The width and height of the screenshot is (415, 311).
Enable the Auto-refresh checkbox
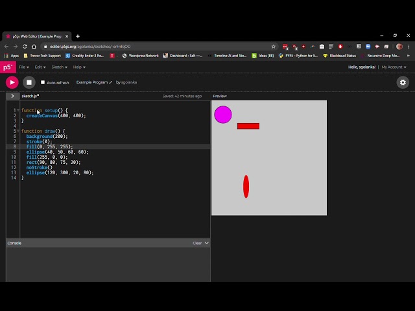point(43,82)
